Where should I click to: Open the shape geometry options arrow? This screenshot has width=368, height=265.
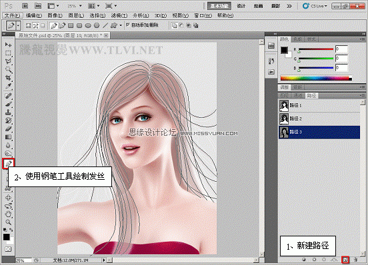click(121, 25)
